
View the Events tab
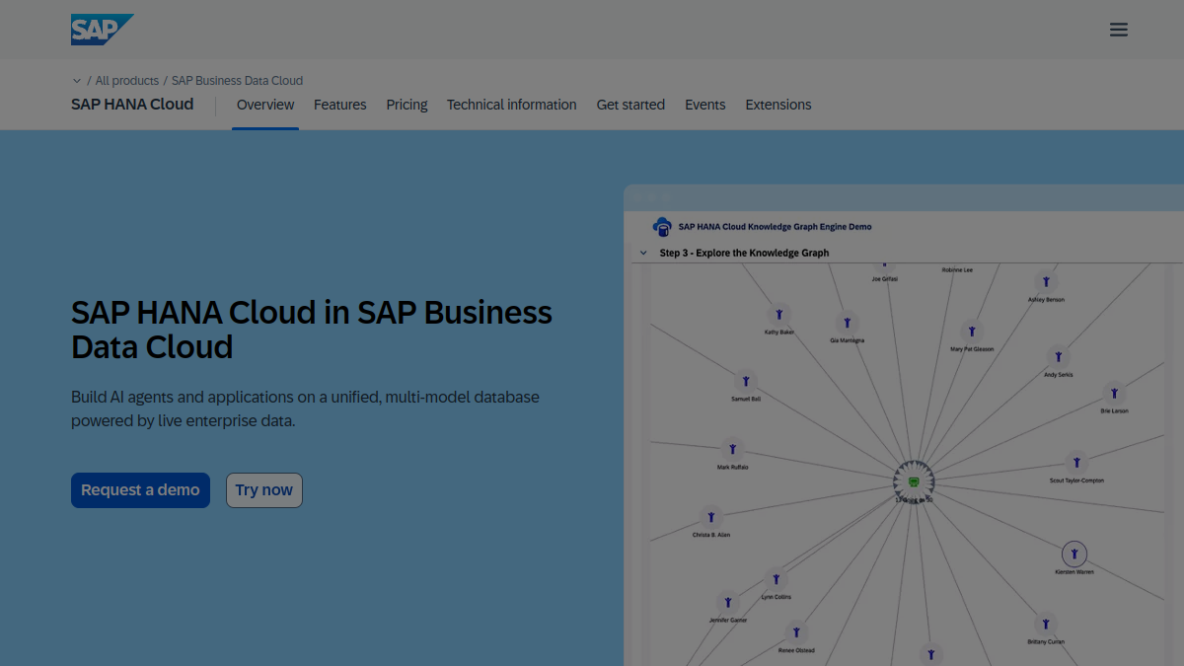point(705,105)
